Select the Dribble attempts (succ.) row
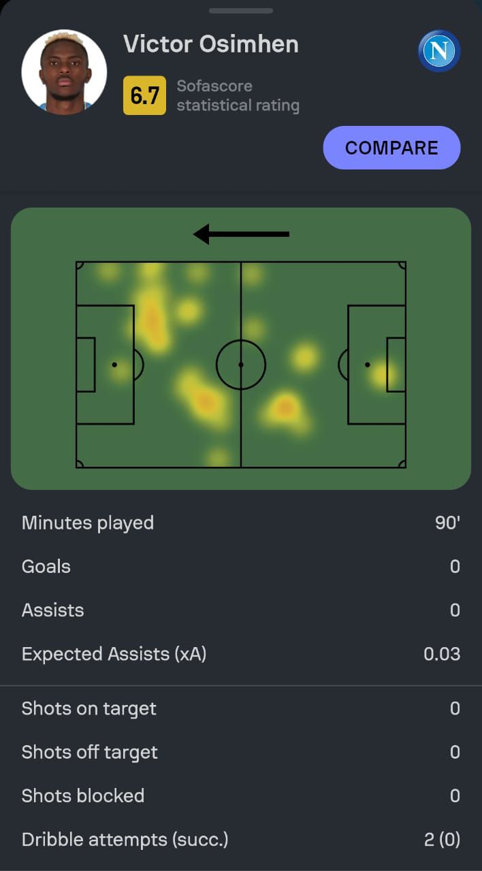482x871 pixels. click(x=241, y=840)
